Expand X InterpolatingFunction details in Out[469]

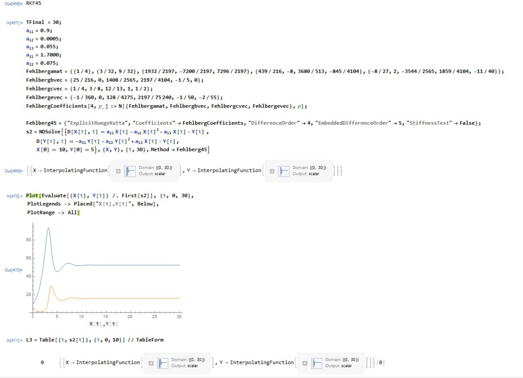click(x=118, y=171)
